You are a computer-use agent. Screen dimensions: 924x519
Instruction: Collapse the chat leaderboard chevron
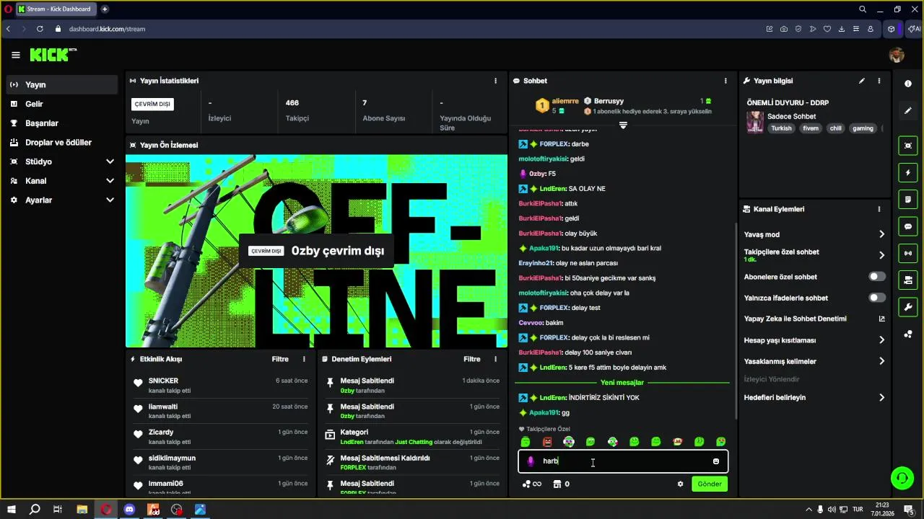(x=623, y=125)
